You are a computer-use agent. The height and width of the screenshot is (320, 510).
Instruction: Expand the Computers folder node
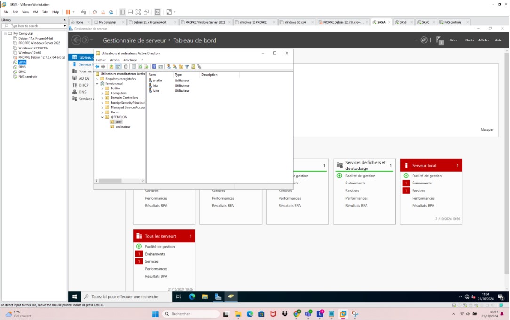(x=102, y=93)
